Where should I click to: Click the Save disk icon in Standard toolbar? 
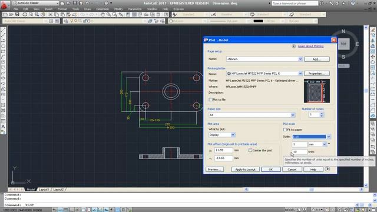click(x=17, y=15)
